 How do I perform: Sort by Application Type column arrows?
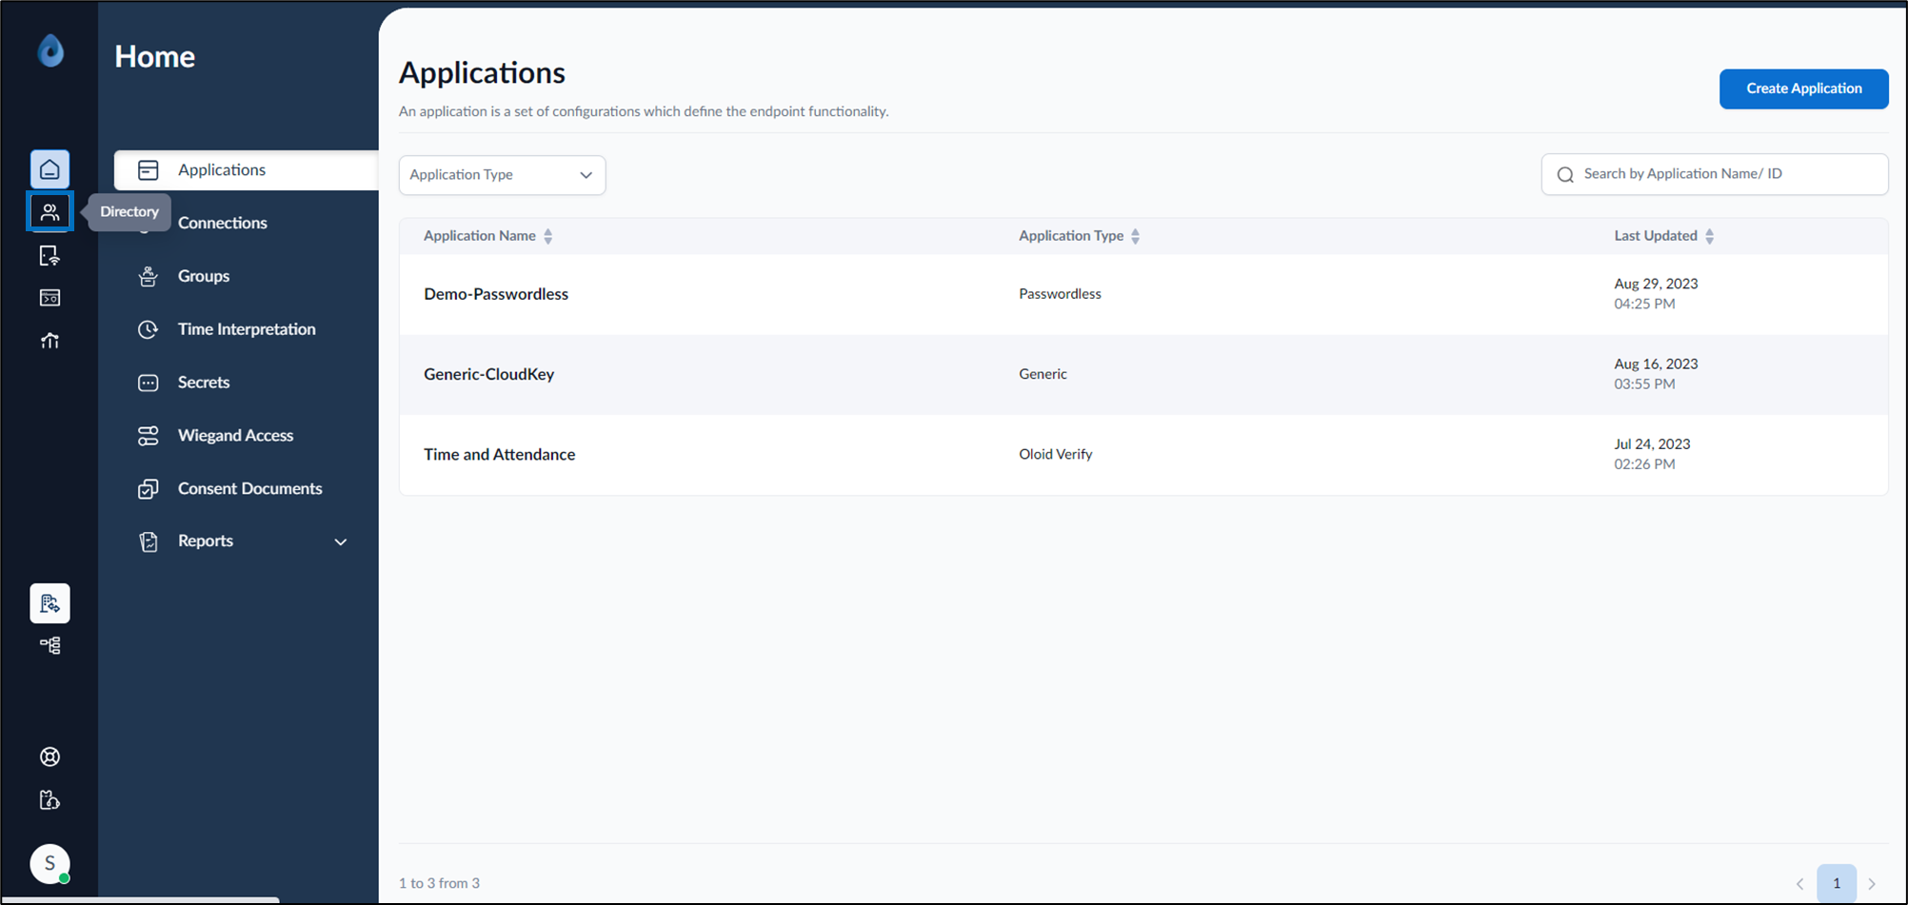(1136, 236)
